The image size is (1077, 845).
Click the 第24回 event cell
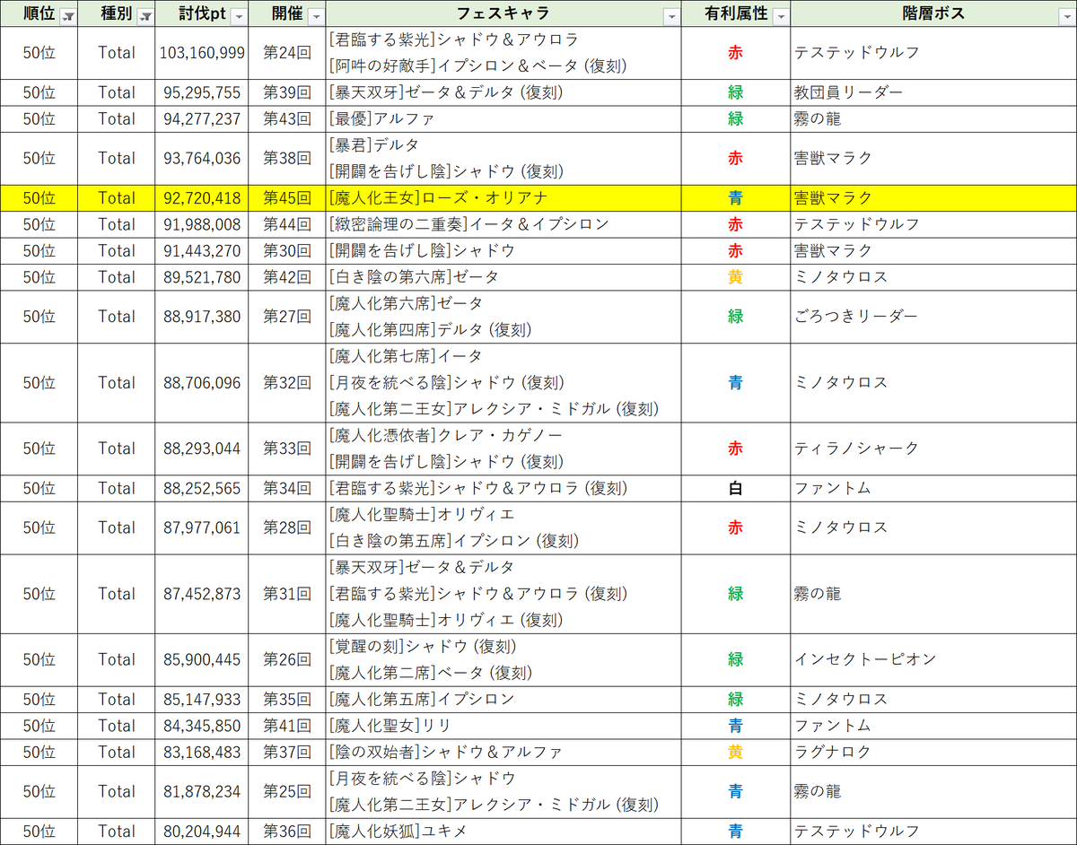coord(287,53)
